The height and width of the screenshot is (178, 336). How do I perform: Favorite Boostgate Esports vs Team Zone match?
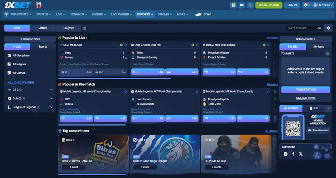tap(268, 92)
